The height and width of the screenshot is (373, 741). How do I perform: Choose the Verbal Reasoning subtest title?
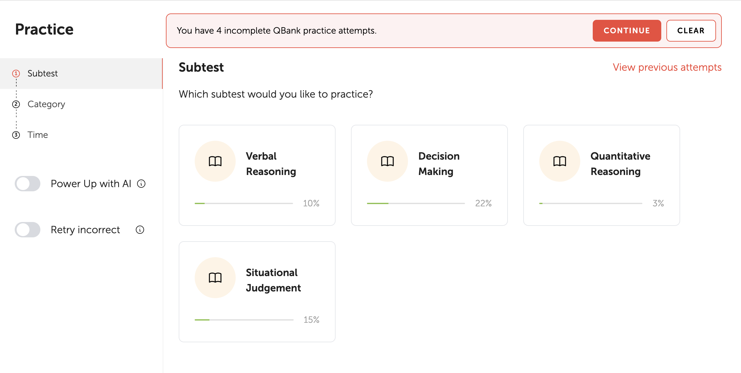pos(271,164)
